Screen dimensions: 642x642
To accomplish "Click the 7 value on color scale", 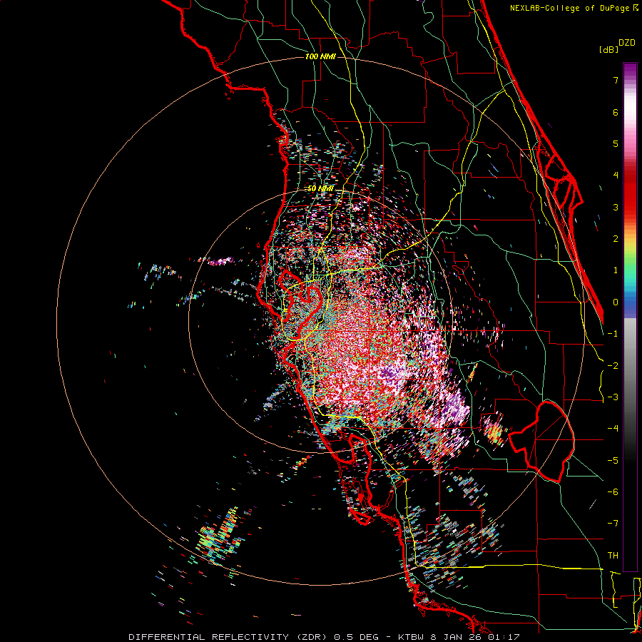I will 616,80.
